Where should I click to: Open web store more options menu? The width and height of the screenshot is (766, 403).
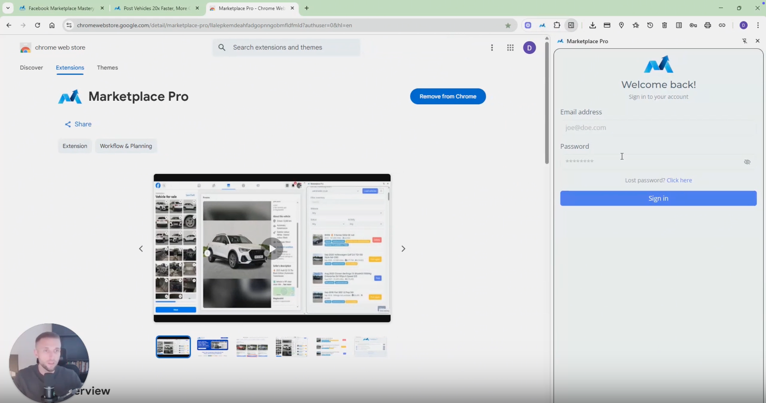click(492, 48)
